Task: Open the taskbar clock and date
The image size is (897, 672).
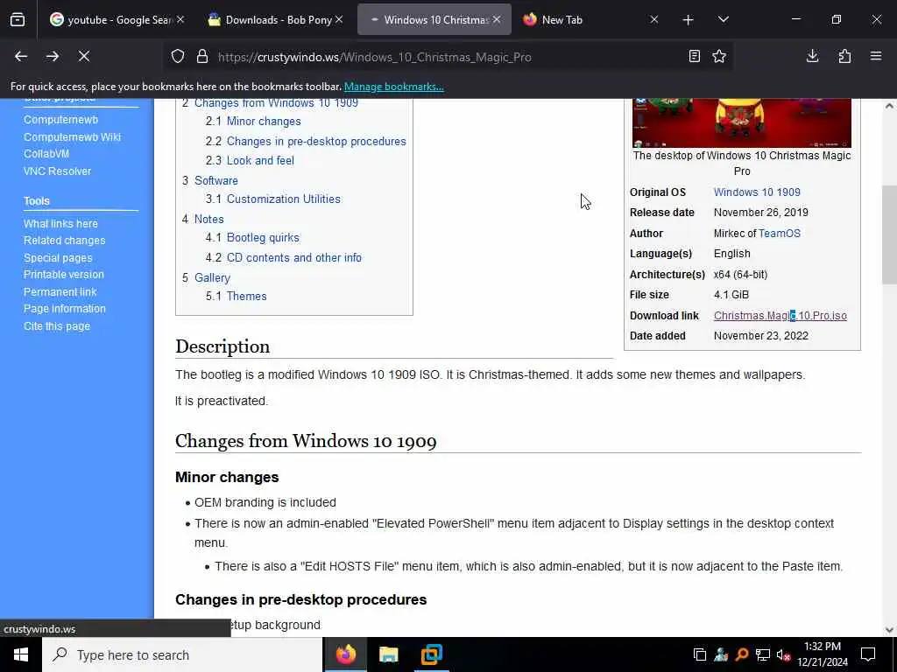Action: 823,654
